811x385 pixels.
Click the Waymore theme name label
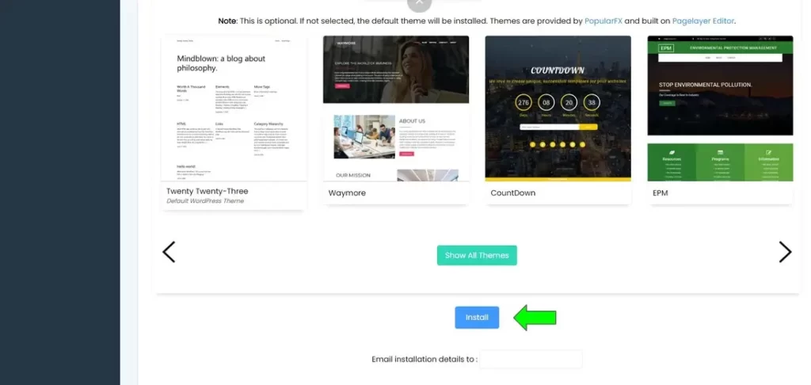pos(347,192)
